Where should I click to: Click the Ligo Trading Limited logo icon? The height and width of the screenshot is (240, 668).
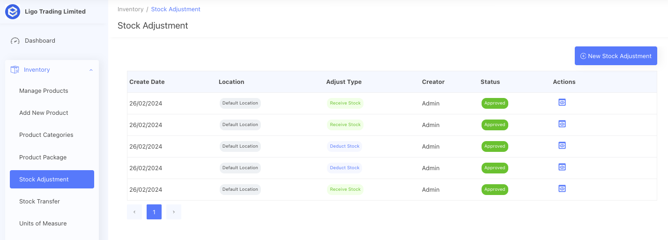click(13, 12)
